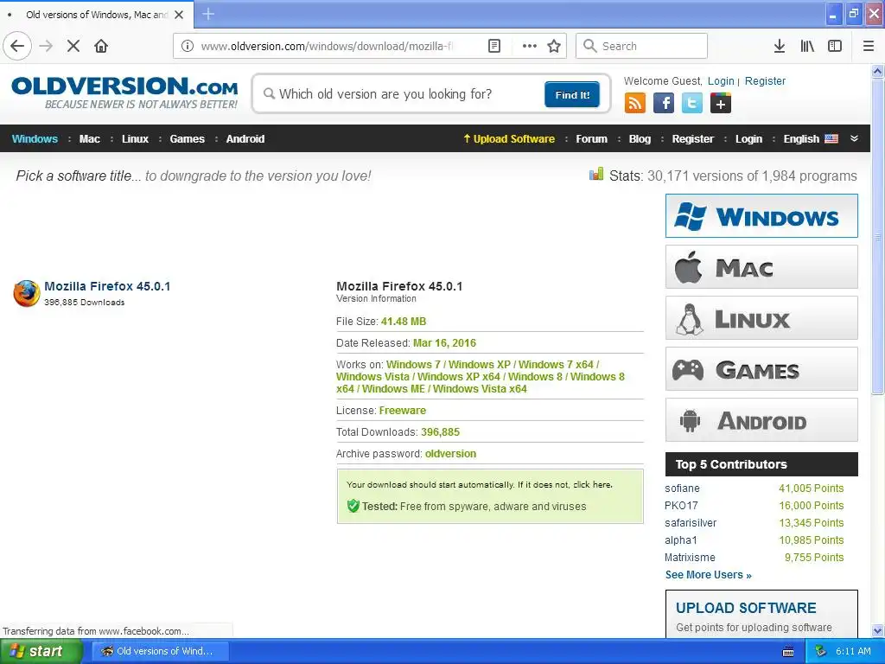Click the Twitter icon in the header

tap(692, 104)
